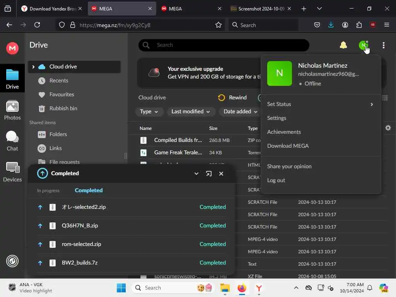Image resolution: width=396 pixels, height=297 pixels.
Task: Open a new browser tab
Action: point(304,9)
